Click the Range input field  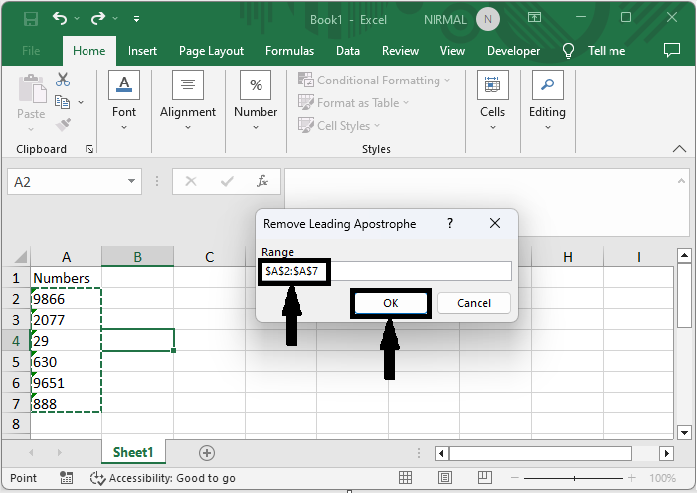point(386,271)
